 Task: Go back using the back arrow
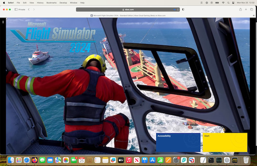pyautogui.click(x=28, y=9)
